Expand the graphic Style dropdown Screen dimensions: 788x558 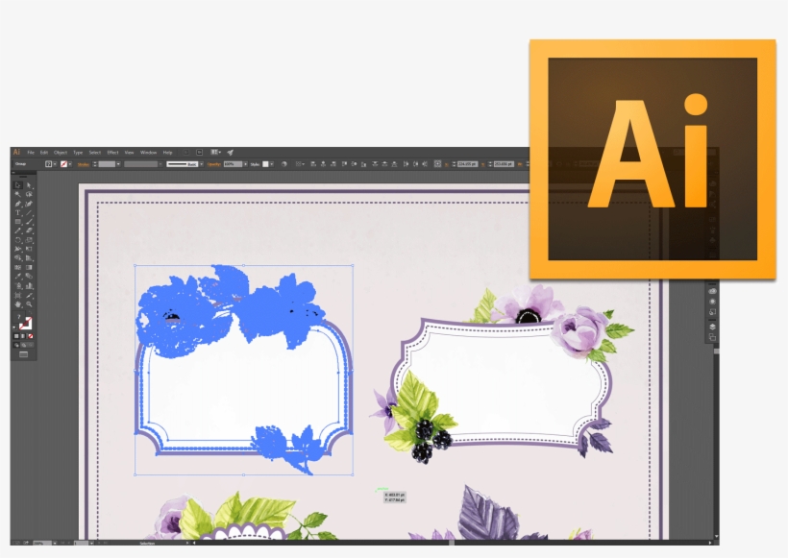click(x=272, y=163)
